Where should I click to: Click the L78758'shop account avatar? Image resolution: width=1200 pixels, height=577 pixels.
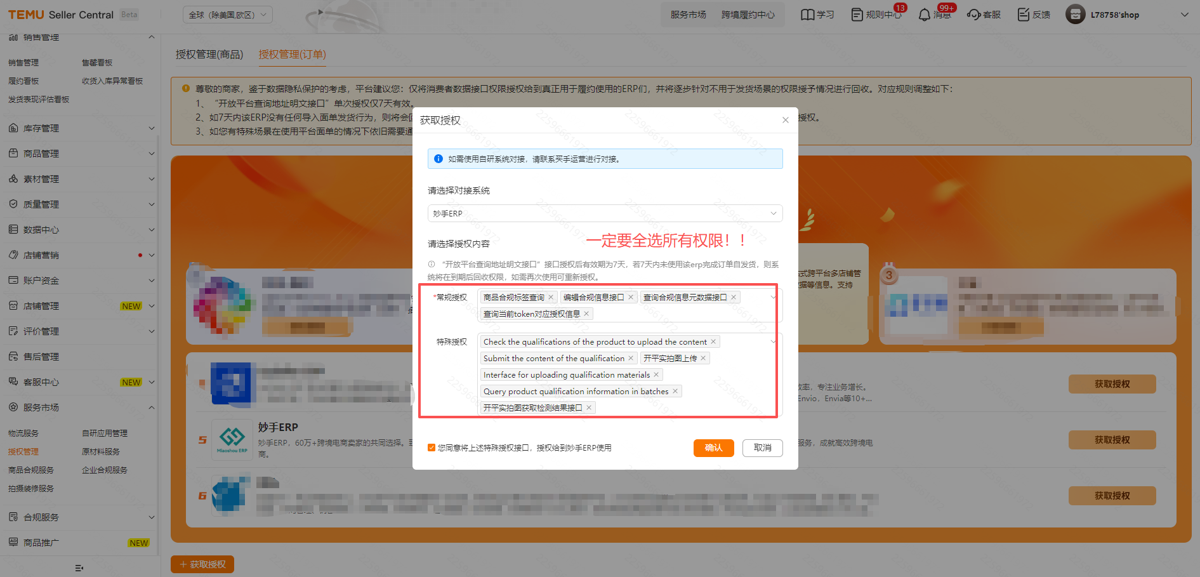click(1076, 15)
